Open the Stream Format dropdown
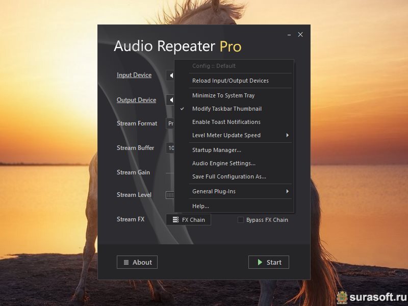Screen dimensions: 408x306 tap(170, 123)
